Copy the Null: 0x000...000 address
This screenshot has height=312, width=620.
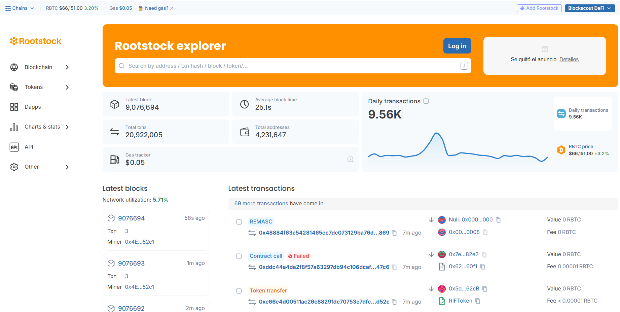click(x=498, y=220)
